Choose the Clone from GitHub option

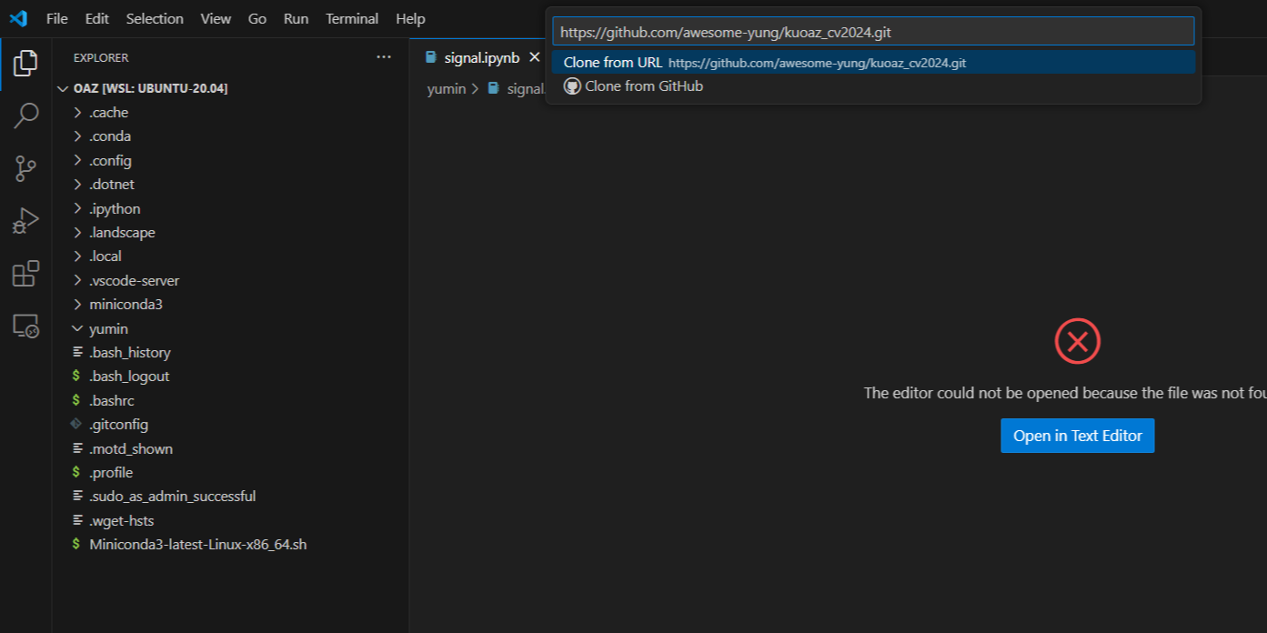(873, 86)
